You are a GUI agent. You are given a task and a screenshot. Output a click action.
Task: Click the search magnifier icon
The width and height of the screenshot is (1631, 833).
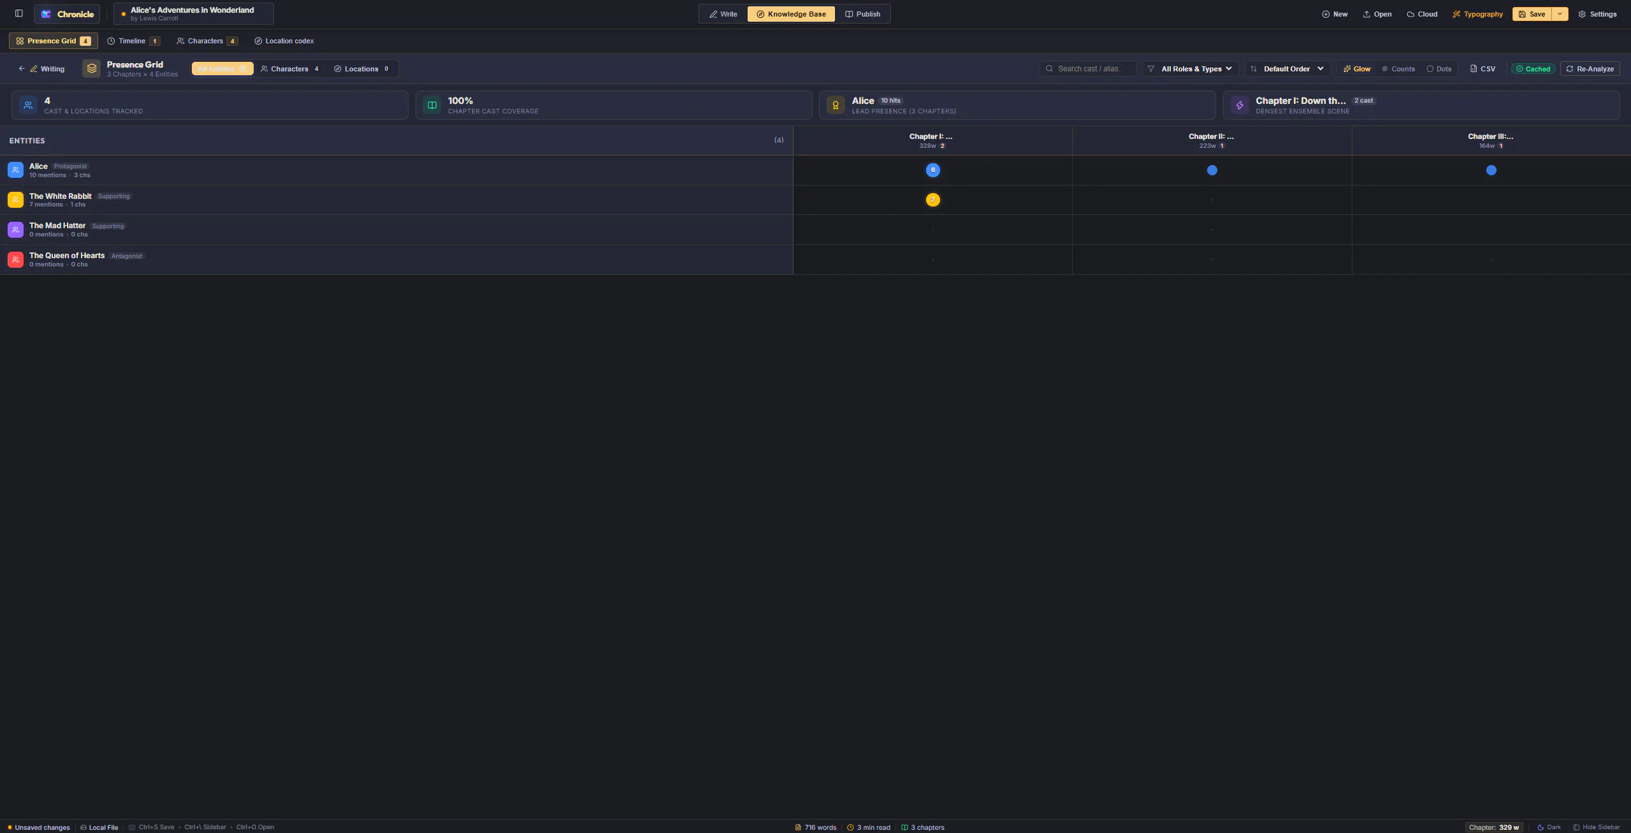coord(1049,69)
